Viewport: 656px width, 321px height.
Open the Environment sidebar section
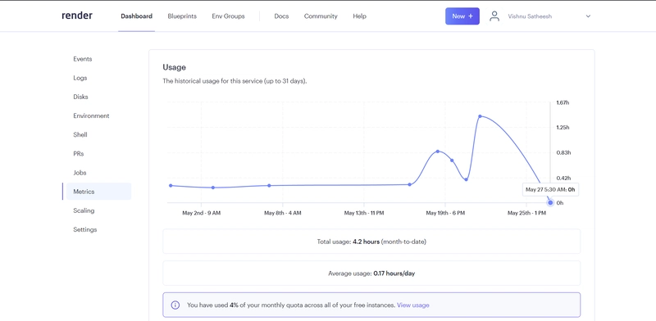pyautogui.click(x=91, y=115)
